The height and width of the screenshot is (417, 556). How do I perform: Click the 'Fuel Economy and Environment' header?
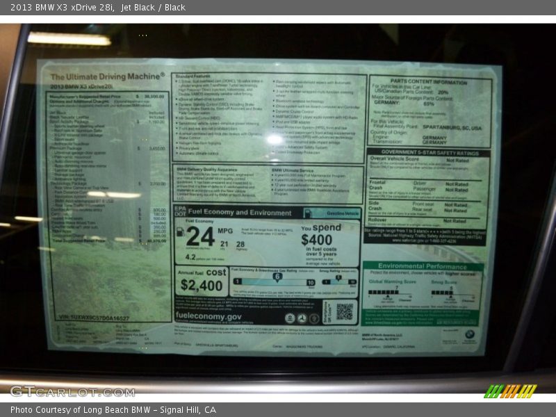point(240,213)
